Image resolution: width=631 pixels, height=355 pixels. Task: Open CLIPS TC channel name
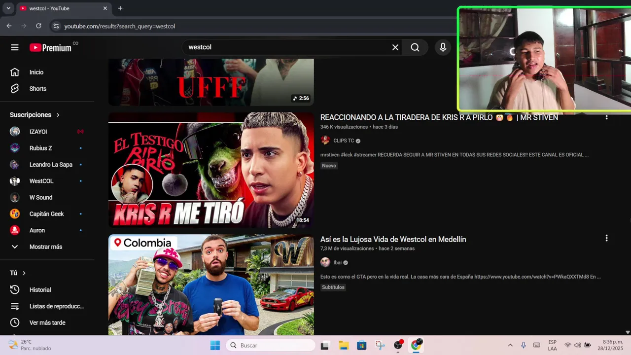click(344, 141)
